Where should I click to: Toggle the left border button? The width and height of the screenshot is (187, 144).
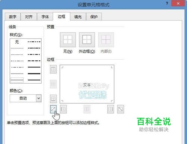point(63,109)
